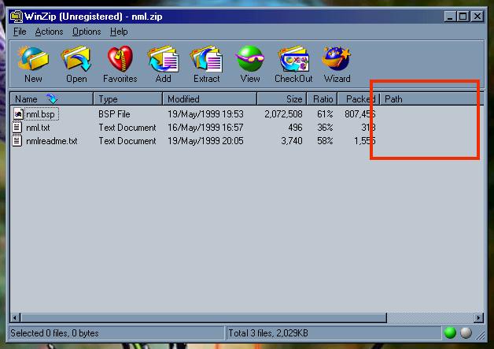Sort by the Ratio column header
Screen dimensions: 494x349
tap(322, 99)
